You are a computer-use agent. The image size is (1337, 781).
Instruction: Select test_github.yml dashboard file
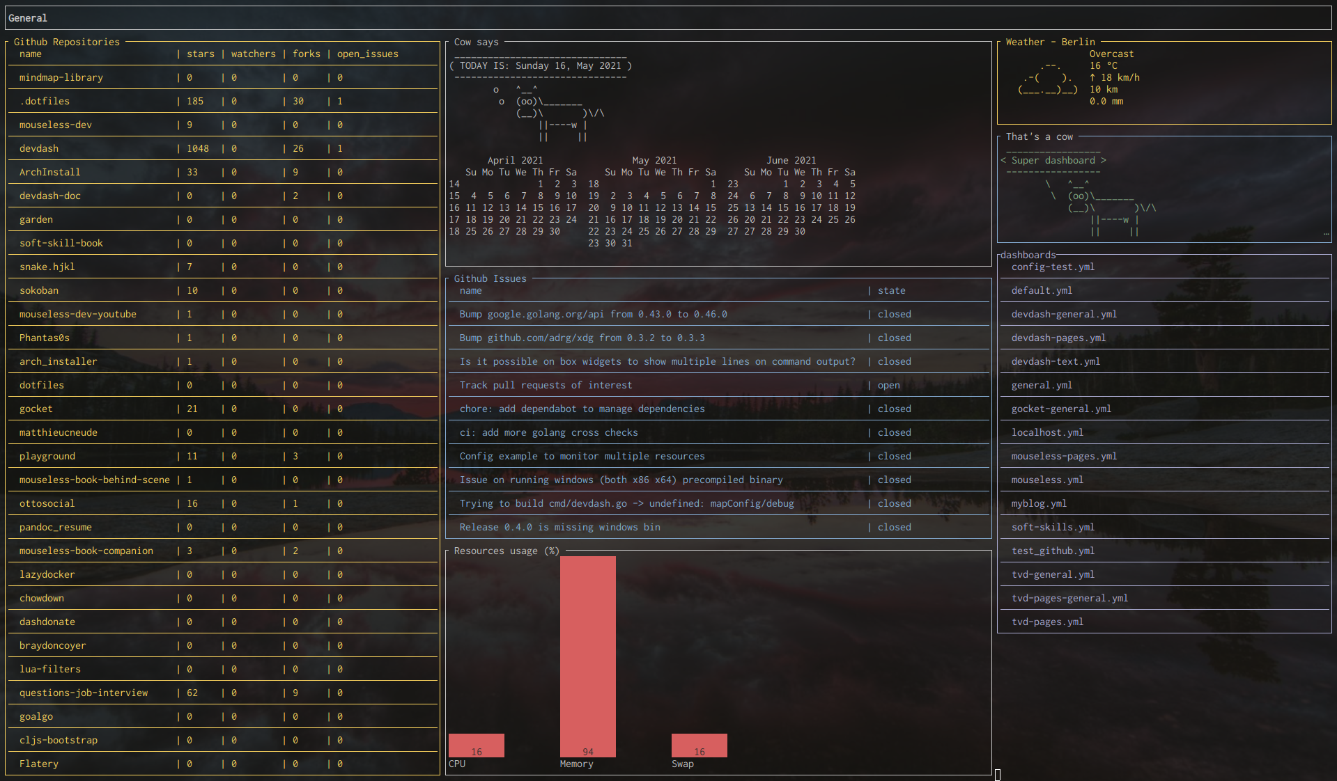coord(1053,551)
